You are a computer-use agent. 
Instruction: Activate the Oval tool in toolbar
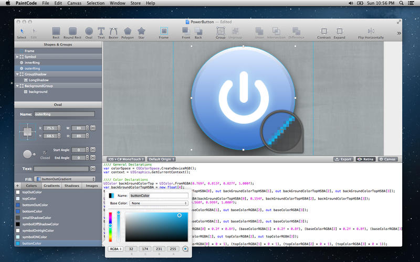[89, 32]
